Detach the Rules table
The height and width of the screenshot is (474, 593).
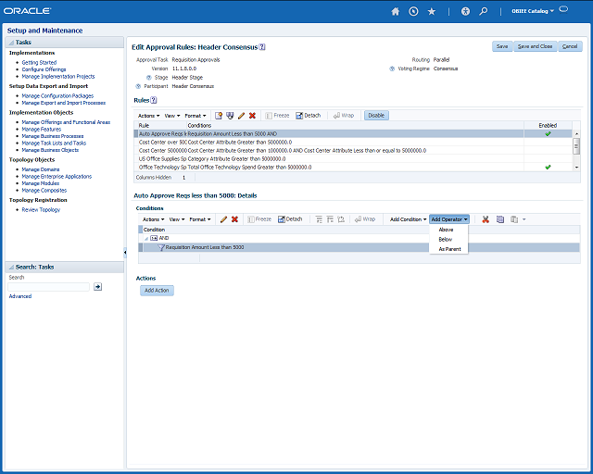click(309, 116)
